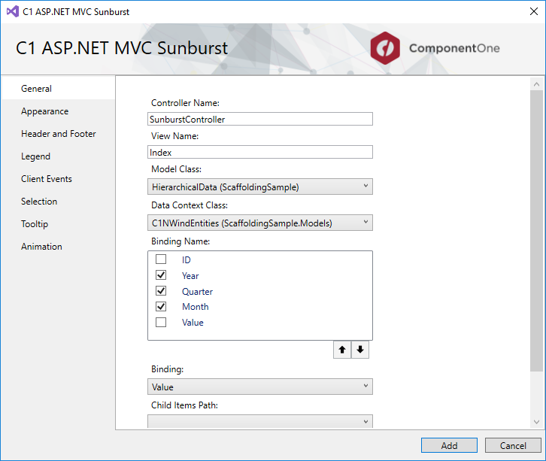
Task: Click the Add button
Action: 449,445
